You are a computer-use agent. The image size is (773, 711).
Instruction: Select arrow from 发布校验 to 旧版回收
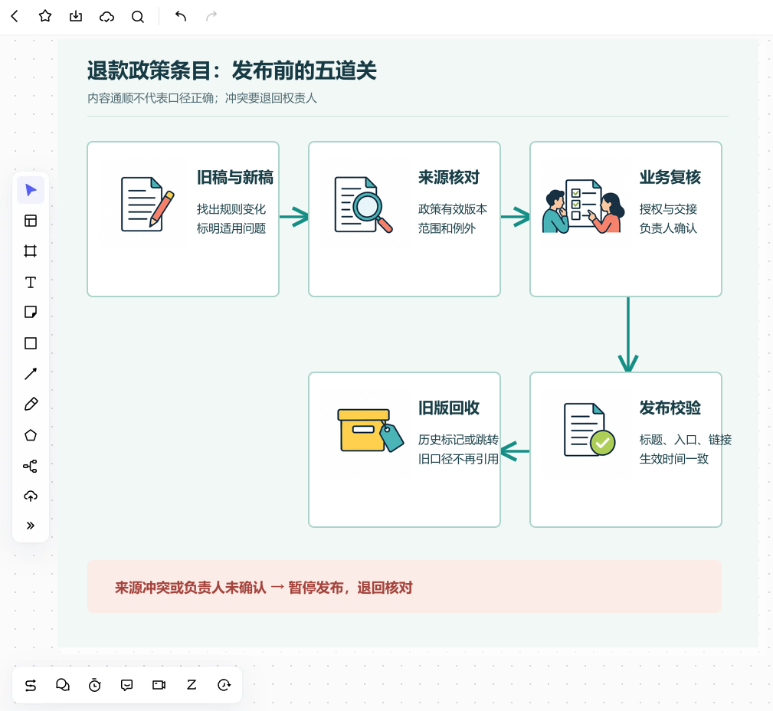[515, 451]
